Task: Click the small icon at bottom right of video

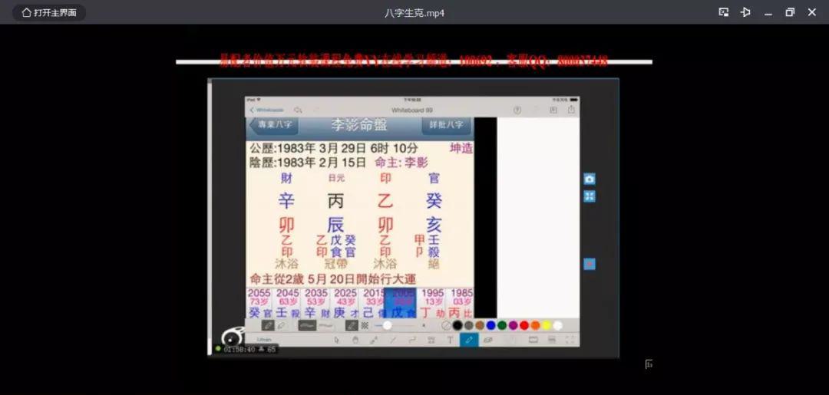Action: 649,364
